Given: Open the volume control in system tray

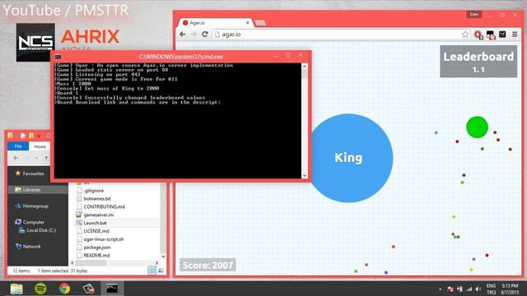Looking at the screenshot, I should pos(478,289).
